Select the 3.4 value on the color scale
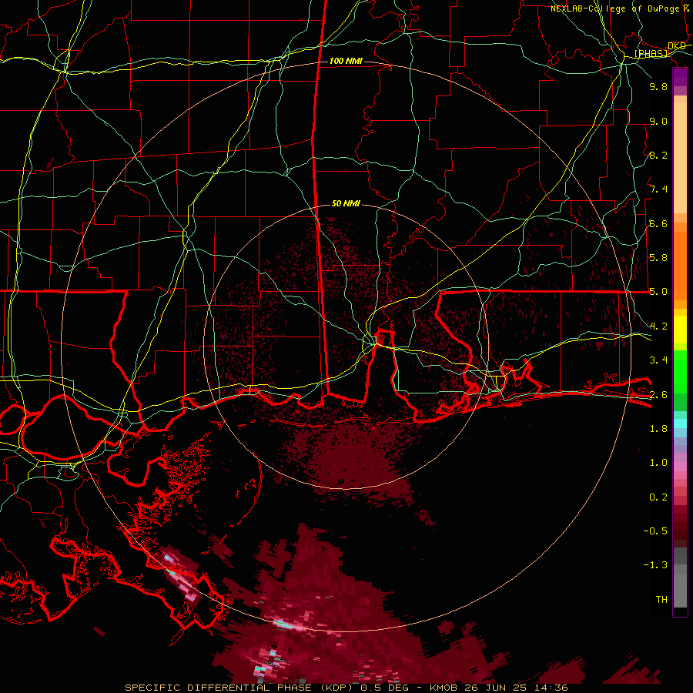The height and width of the screenshot is (693, 693). coord(658,360)
